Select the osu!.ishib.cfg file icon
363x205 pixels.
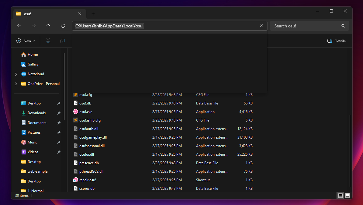pos(76,120)
